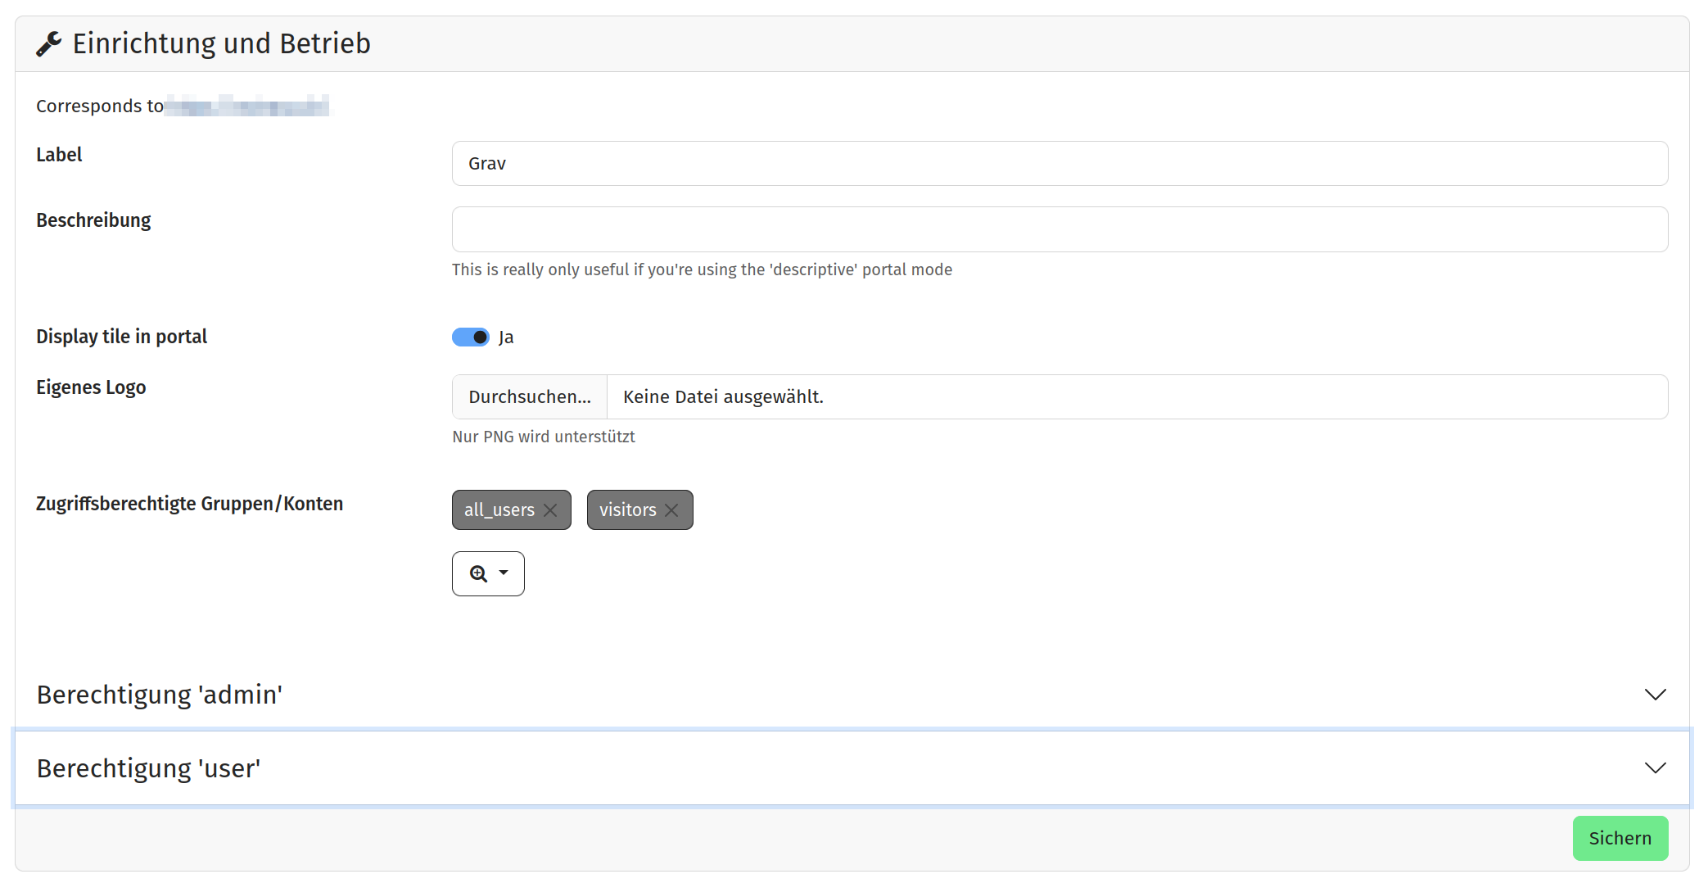Remove the visitors group tag

pos(672,510)
